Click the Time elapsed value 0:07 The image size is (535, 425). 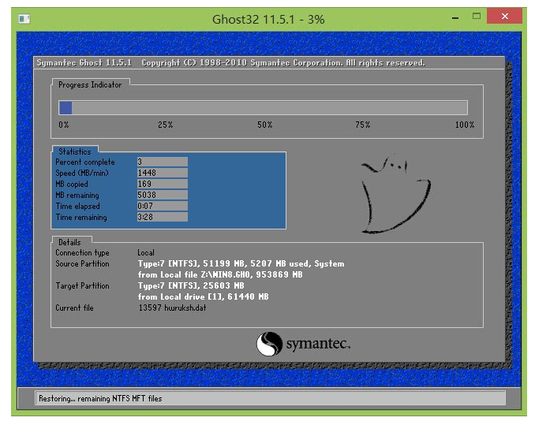[162, 206]
